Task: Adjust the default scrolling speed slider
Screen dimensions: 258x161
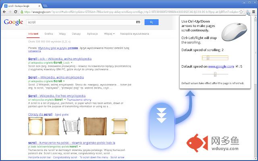Action: point(215,58)
